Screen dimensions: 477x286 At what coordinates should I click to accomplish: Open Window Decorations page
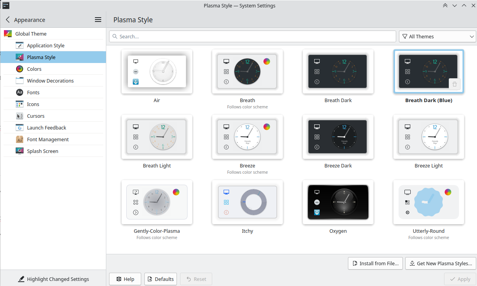tap(53, 81)
